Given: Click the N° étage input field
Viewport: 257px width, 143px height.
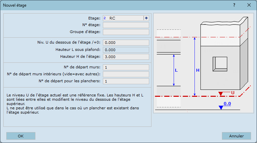Looking at the screenshot, I should pos(126,25).
